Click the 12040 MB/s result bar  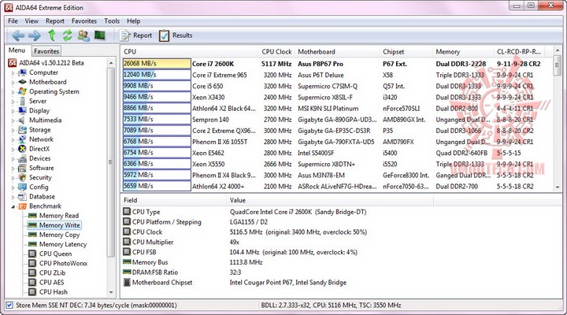pyautogui.click(x=157, y=75)
